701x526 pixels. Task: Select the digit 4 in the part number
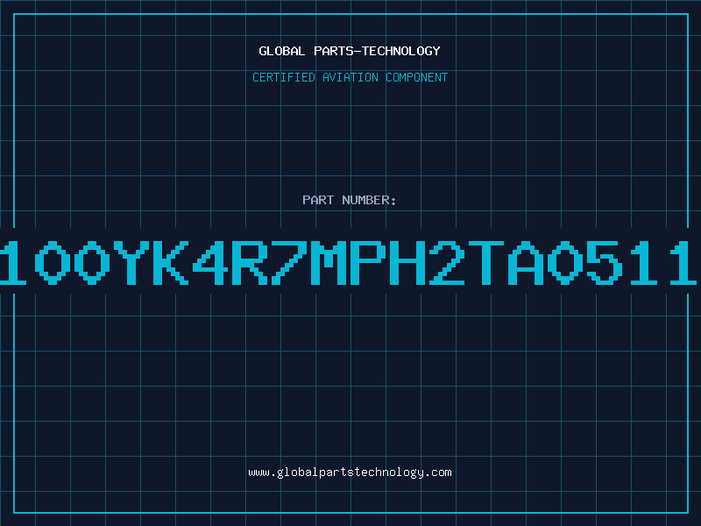[210, 263]
